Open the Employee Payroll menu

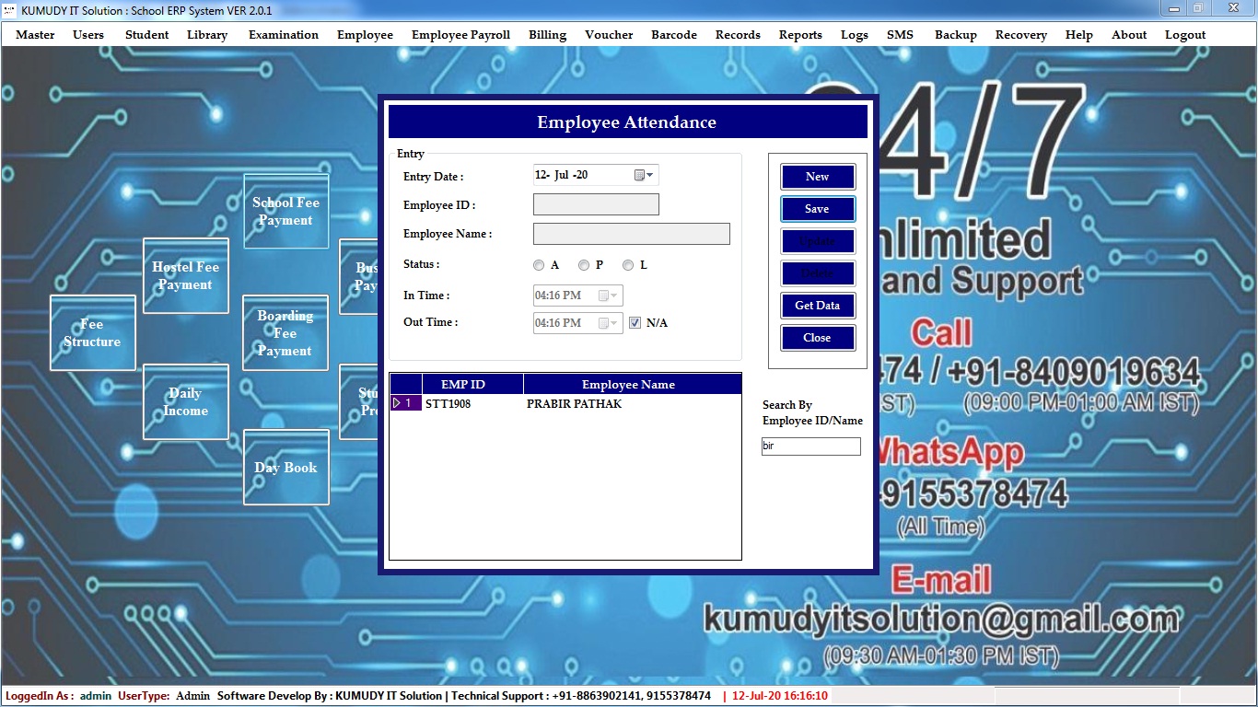tap(460, 35)
